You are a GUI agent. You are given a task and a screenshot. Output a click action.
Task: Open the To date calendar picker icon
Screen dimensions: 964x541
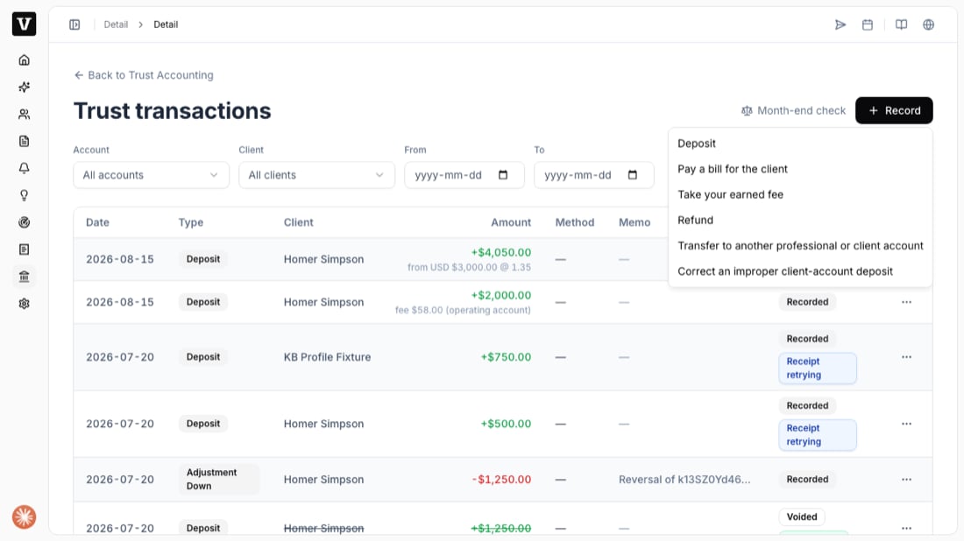(633, 175)
